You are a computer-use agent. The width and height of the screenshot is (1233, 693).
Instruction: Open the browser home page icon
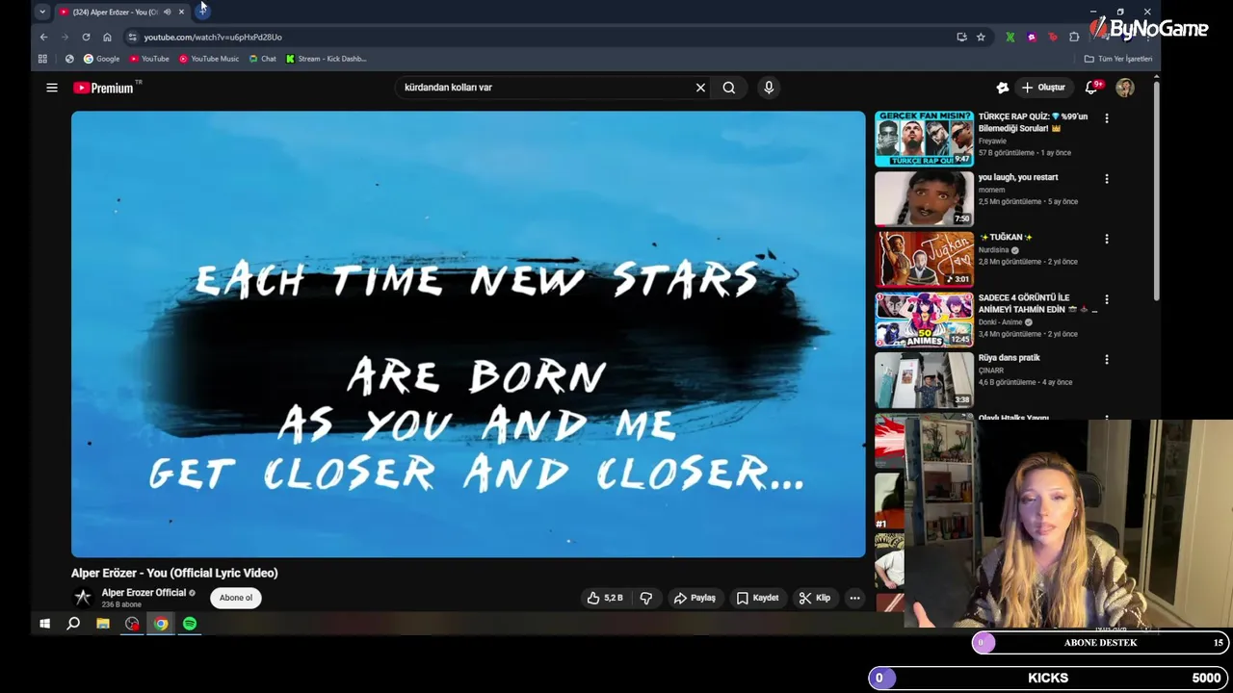coord(107,37)
